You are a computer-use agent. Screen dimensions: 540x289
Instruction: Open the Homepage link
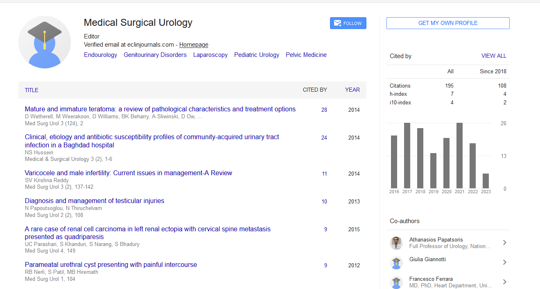click(194, 45)
